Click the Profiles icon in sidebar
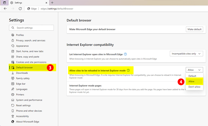Image resolution: width=208 pixels, height=126 pixels. click(13, 35)
